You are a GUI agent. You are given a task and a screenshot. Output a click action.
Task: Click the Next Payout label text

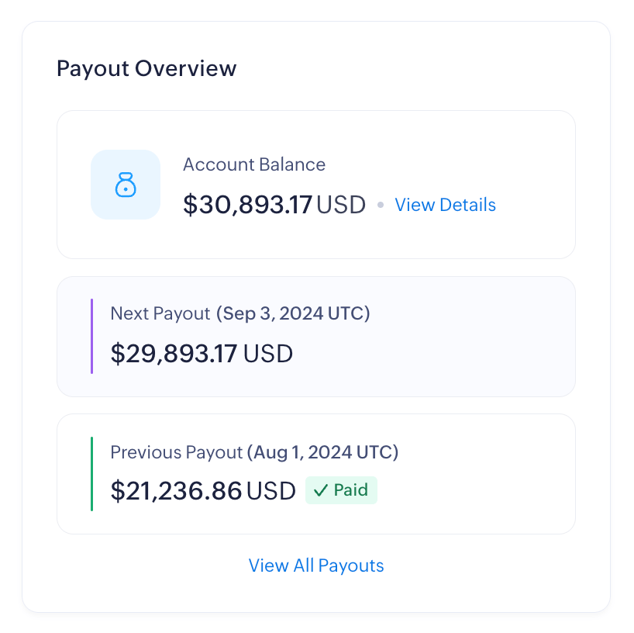(x=160, y=313)
